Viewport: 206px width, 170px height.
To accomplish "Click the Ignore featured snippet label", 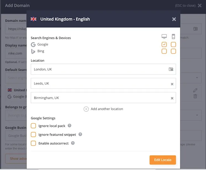I will [57, 135].
